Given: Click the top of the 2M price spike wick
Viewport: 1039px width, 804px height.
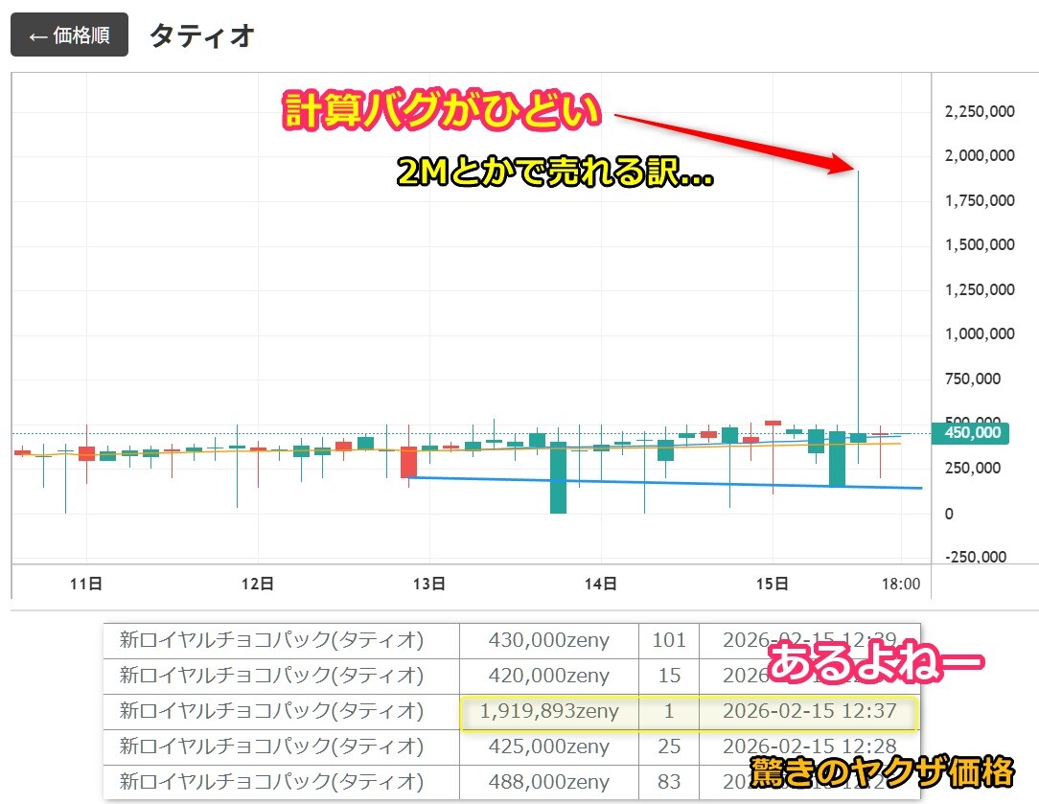Looking at the screenshot, I should (857, 173).
